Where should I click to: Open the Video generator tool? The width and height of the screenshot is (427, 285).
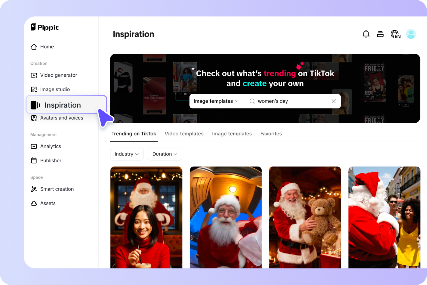tap(58, 75)
